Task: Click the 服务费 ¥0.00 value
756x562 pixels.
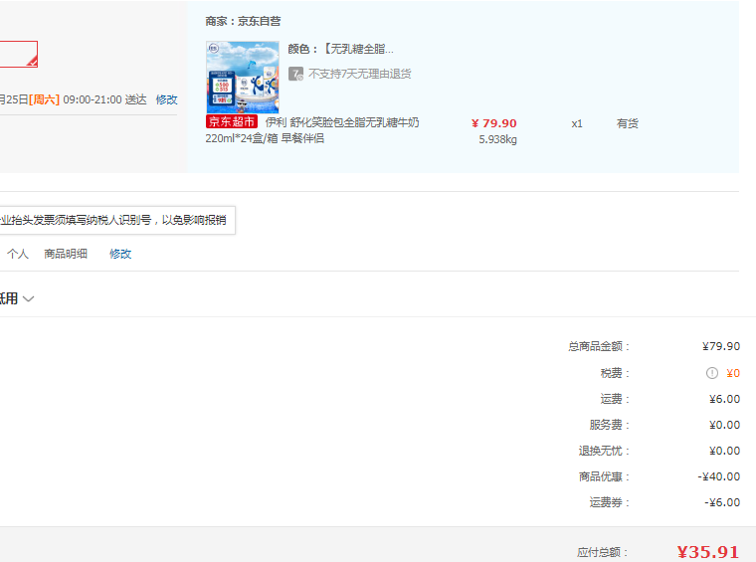Action: tap(724, 425)
